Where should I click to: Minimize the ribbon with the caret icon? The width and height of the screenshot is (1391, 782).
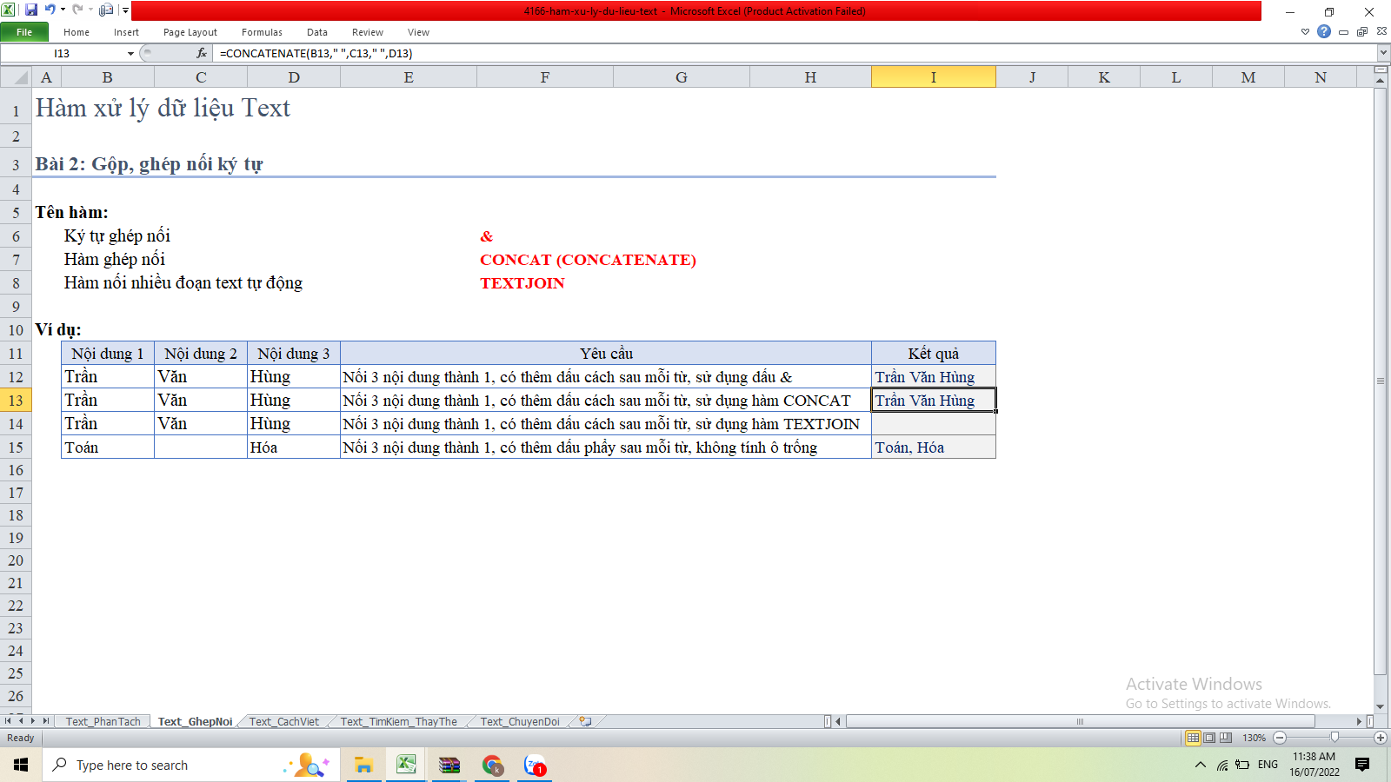click(x=1305, y=31)
